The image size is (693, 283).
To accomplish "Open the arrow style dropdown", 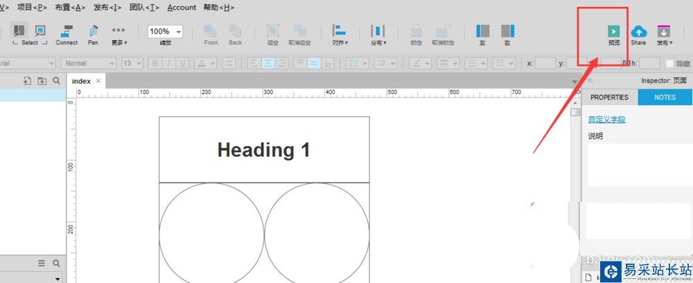I will point(504,63).
